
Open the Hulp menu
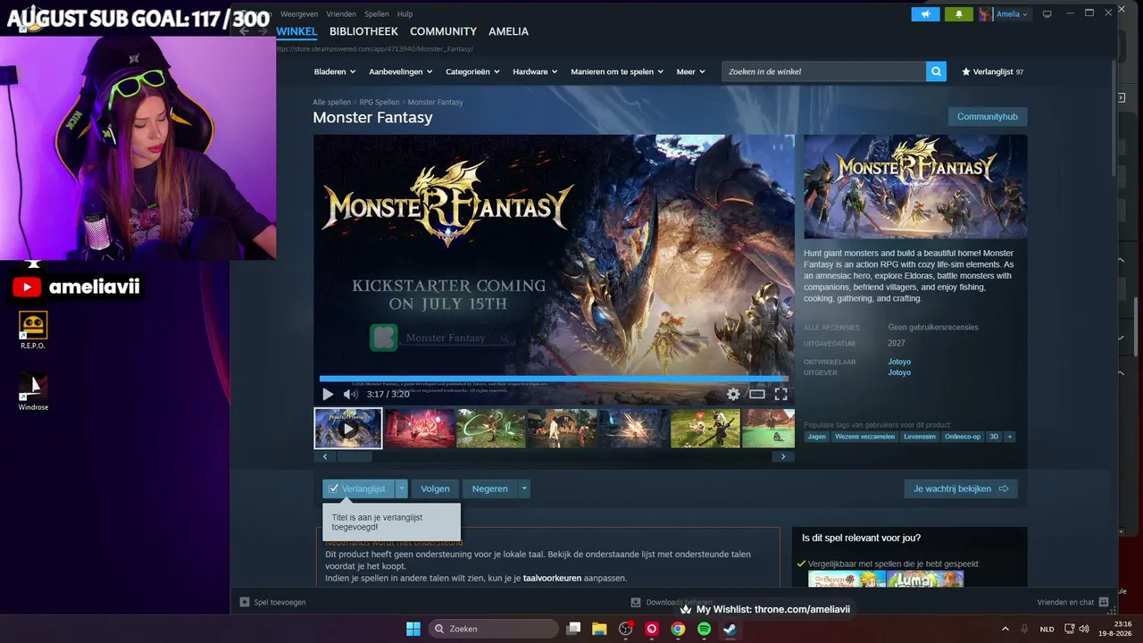pos(405,14)
